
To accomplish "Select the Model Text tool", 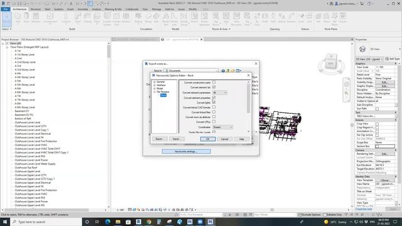I will point(166,19).
